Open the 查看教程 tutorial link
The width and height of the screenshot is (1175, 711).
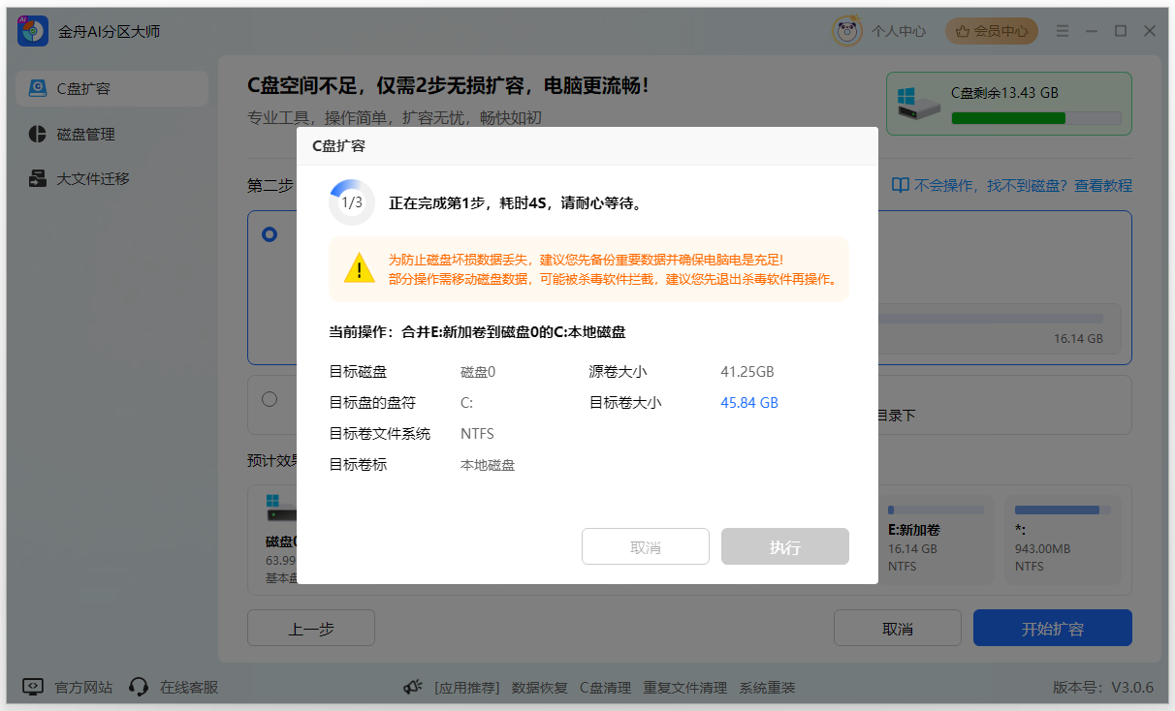[x=1102, y=185]
